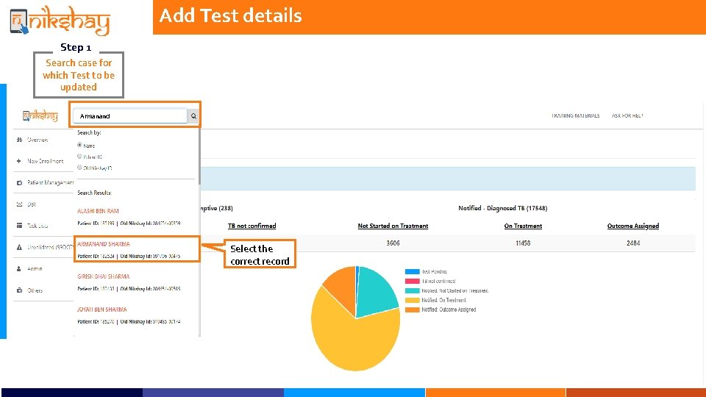
Task: Click the Not Started on Treatment teal swatch
Action: click(x=412, y=291)
